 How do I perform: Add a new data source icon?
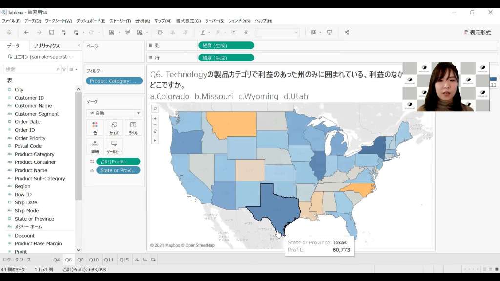coord(64,32)
